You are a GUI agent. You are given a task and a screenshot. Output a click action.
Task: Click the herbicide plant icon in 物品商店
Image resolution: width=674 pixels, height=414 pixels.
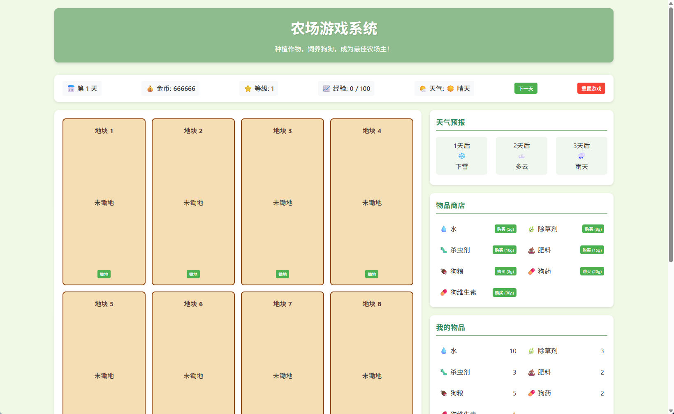(x=531, y=229)
